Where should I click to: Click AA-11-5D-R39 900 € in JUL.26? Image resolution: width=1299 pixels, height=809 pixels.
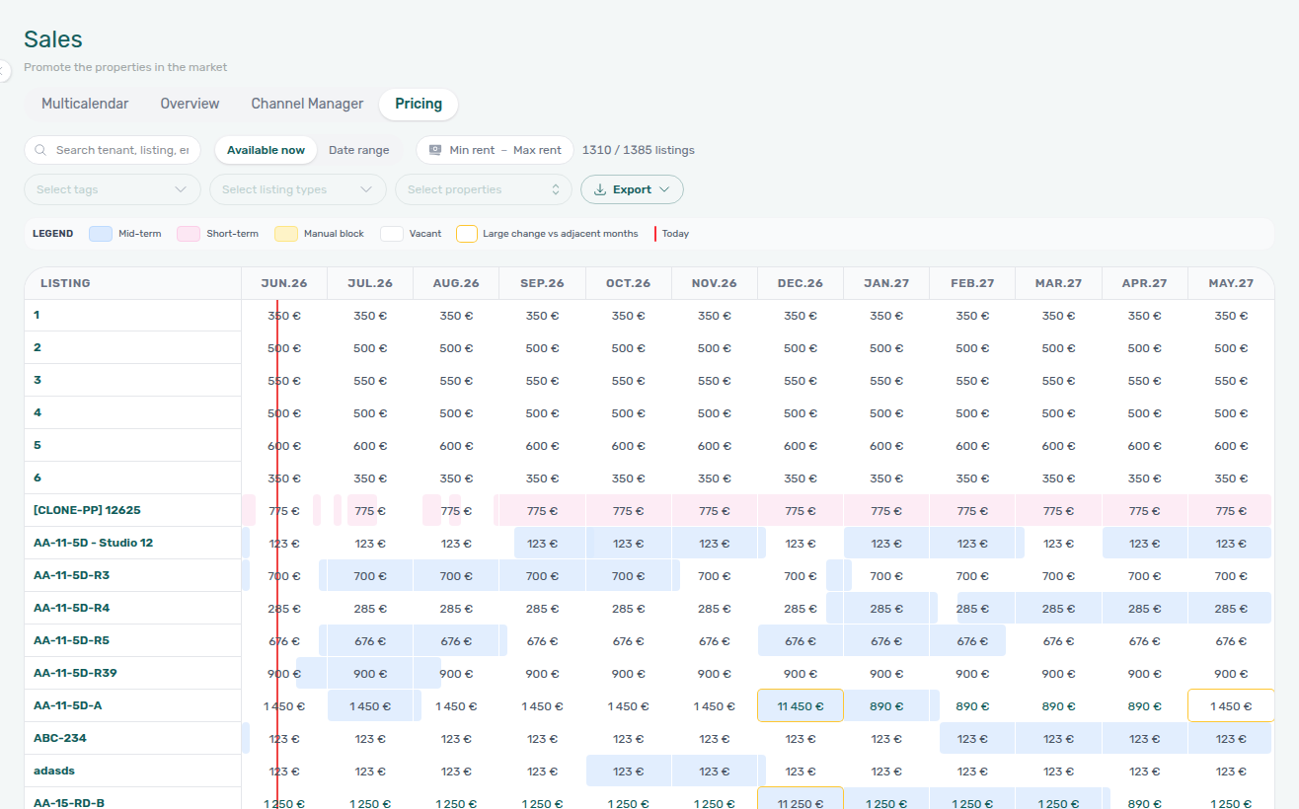pos(370,674)
